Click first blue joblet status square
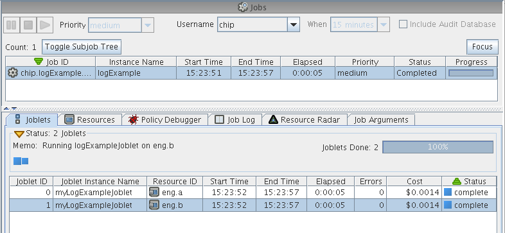Image resolution: width=505 pixels, height=233 pixels. click(x=17, y=161)
